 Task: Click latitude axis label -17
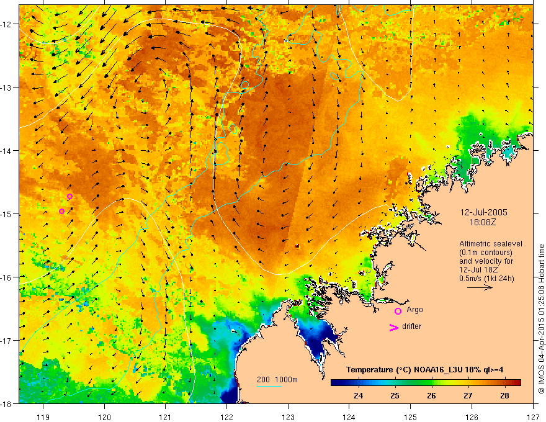click(6, 340)
